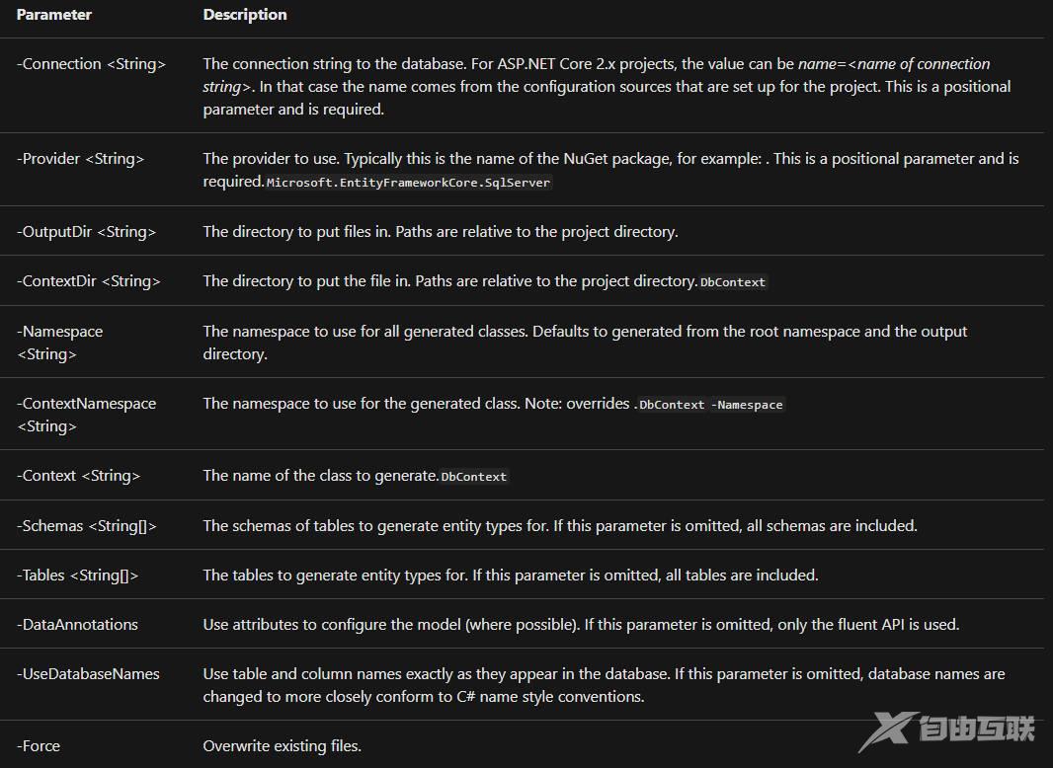Click the DbContext code in the Context row
The width and height of the screenshot is (1053, 768).
(474, 477)
